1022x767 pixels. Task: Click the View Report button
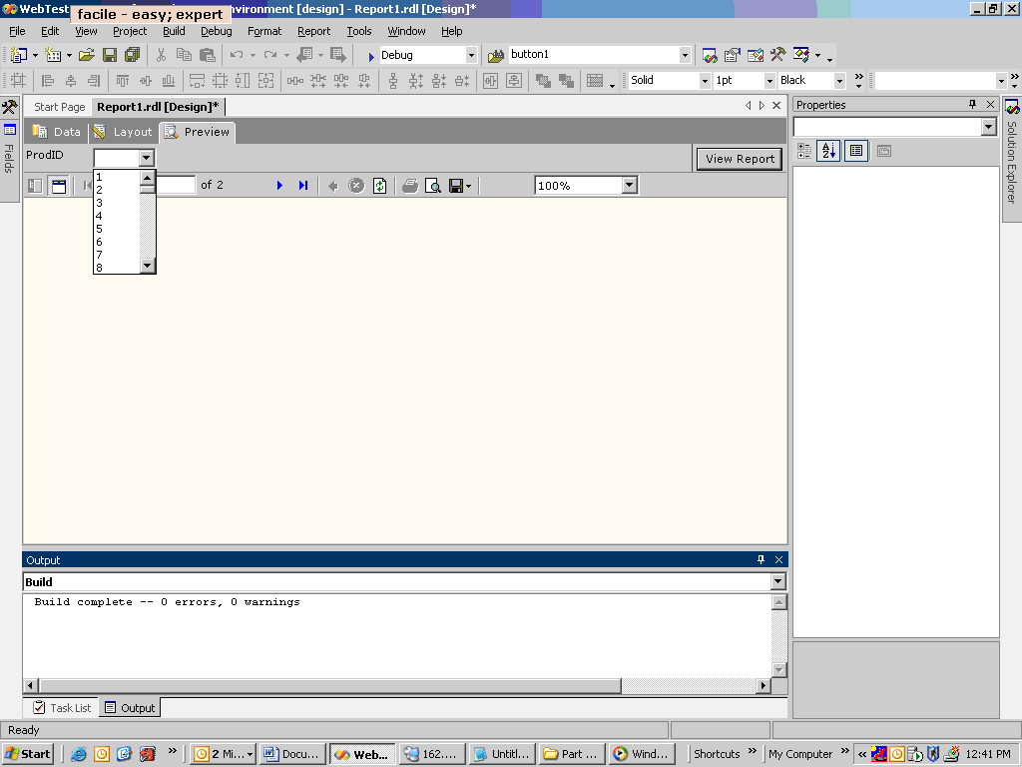pos(740,159)
